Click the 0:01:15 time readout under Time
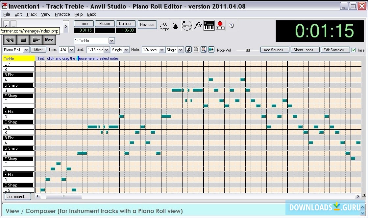Viewport: 368px width, 218px height. coord(84,30)
